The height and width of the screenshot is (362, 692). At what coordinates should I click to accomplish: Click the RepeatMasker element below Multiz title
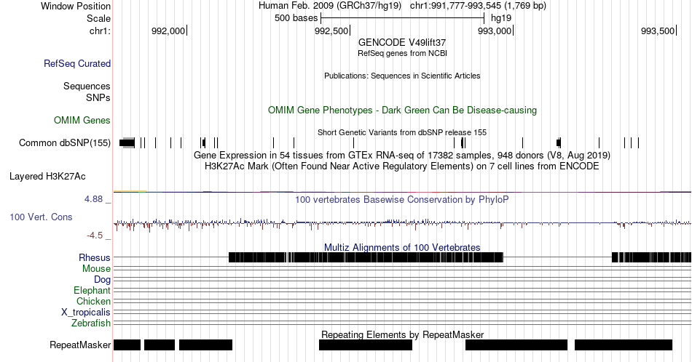point(366,345)
